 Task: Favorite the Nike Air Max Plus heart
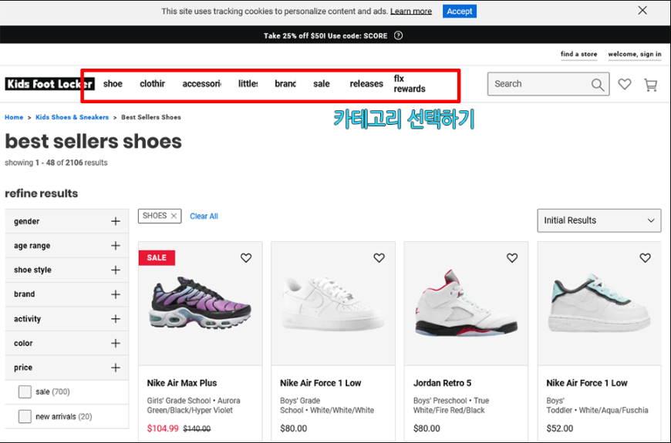pos(246,258)
